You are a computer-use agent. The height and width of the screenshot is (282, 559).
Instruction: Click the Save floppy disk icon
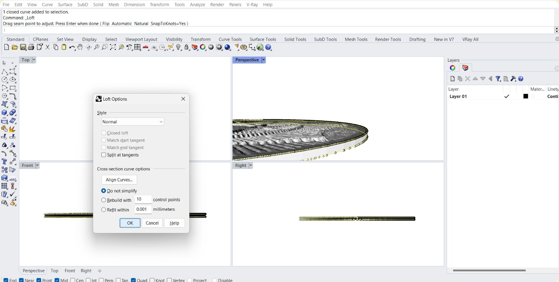click(x=23, y=47)
